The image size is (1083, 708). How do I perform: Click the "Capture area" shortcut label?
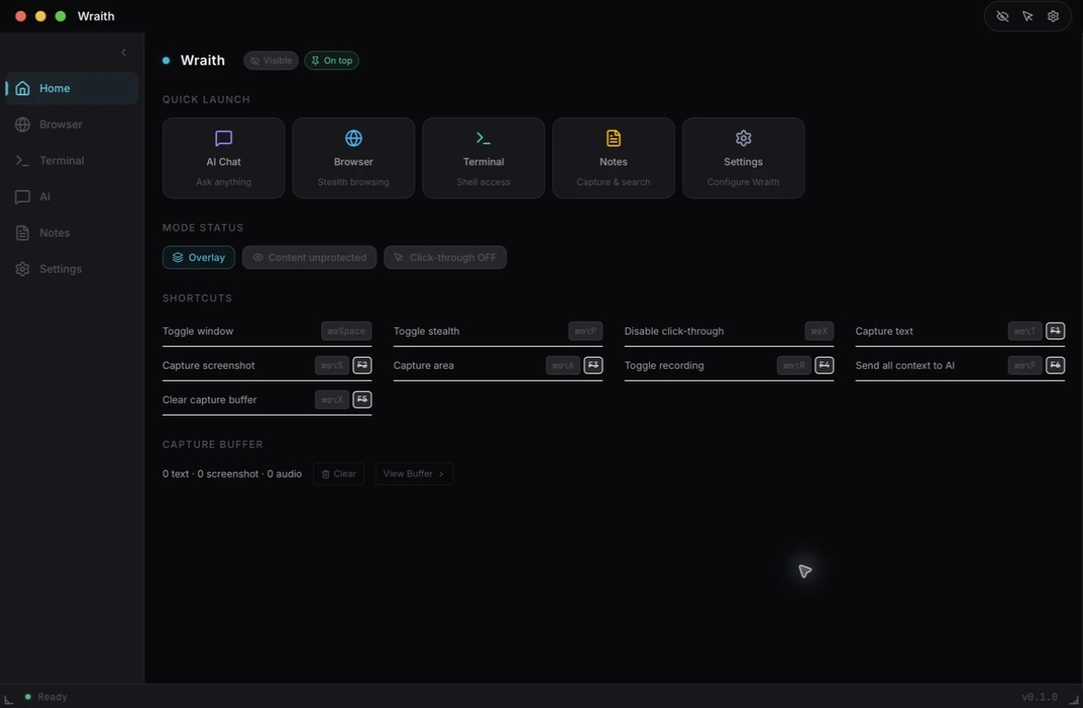[x=423, y=365]
